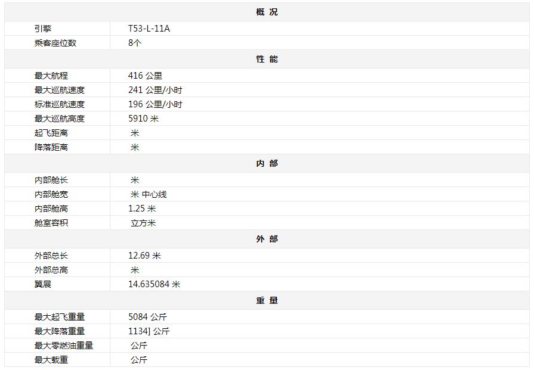Select the engine value T53-L-11A
Image resolution: width=534 pixels, height=370 pixels.
(149, 29)
